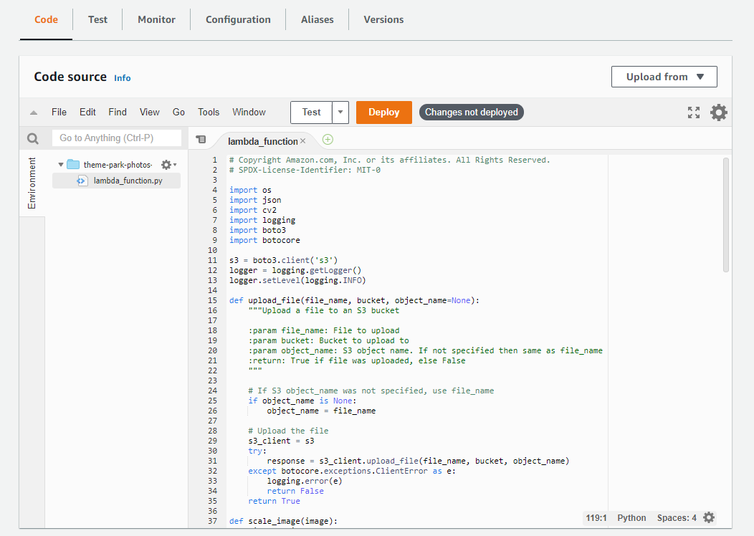Collapse the menu pane with the triangle arrow
Screen dimensions: 754x536
point(33,113)
